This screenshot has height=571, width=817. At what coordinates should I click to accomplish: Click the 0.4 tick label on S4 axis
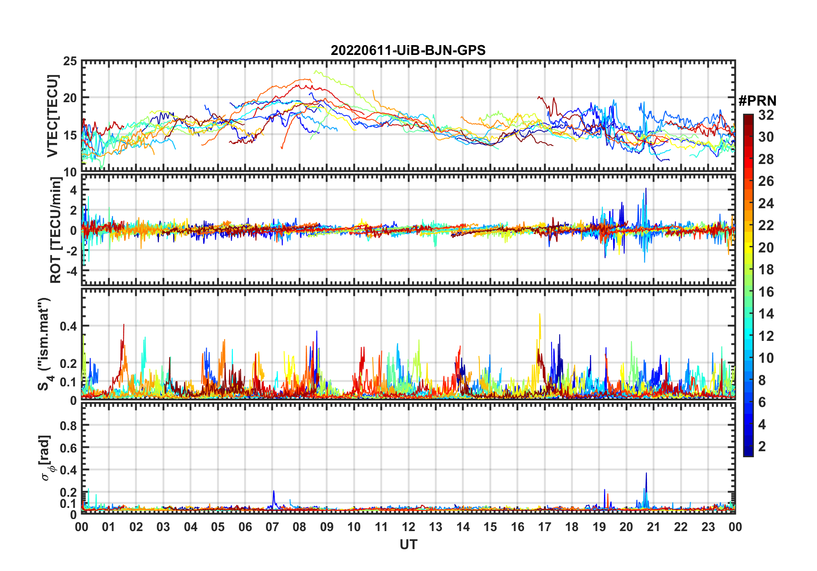click(69, 326)
